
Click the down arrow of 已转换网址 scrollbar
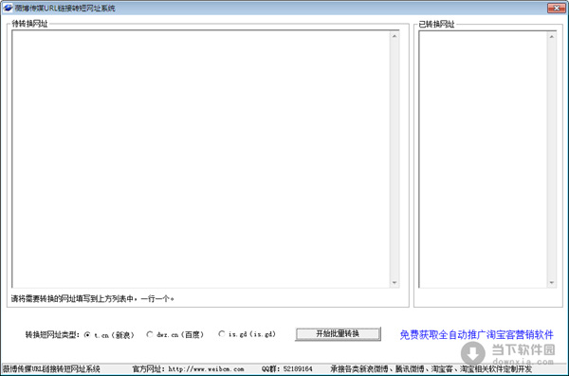[x=552, y=283]
